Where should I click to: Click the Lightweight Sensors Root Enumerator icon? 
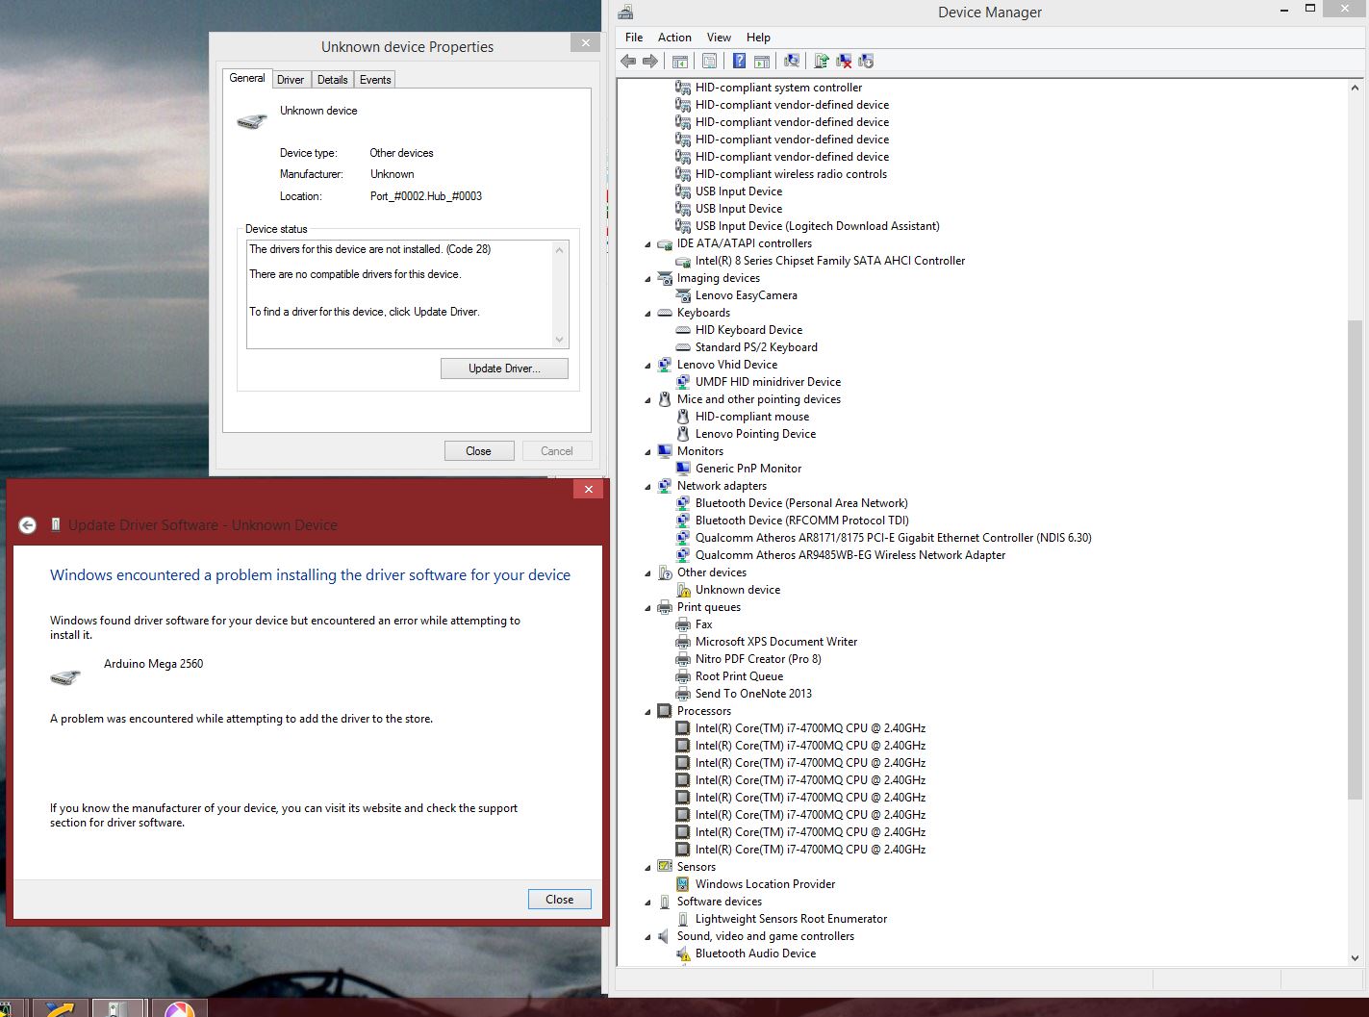[683, 919]
